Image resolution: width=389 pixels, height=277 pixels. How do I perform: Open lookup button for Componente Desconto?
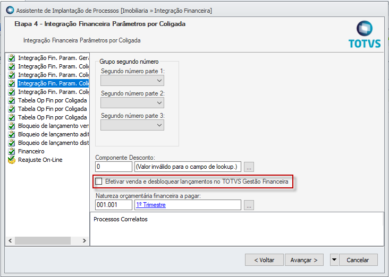[249, 167]
